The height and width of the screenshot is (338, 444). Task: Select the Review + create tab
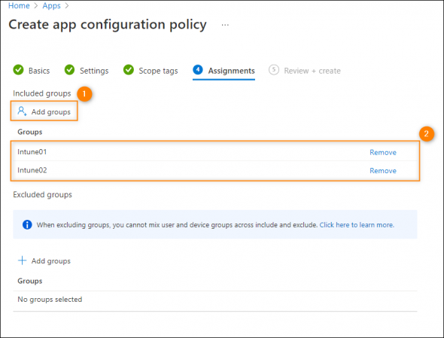[312, 71]
